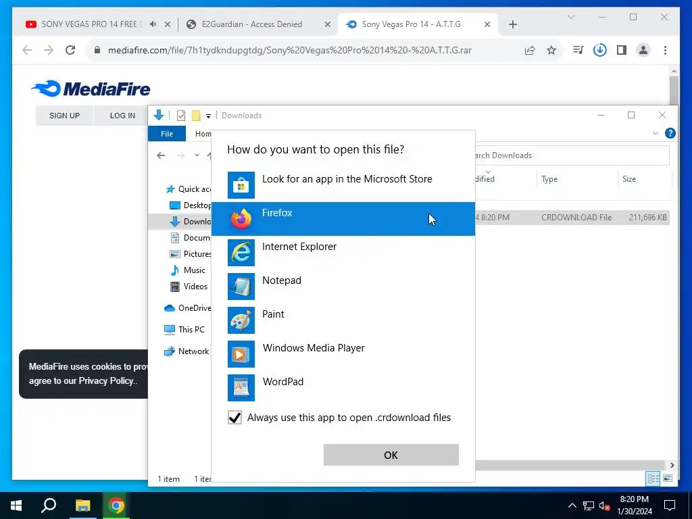Viewport: 692px width, 519px height.
Task: Confirm the app choice with OK
Action: pyautogui.click(x=391, y=455)
